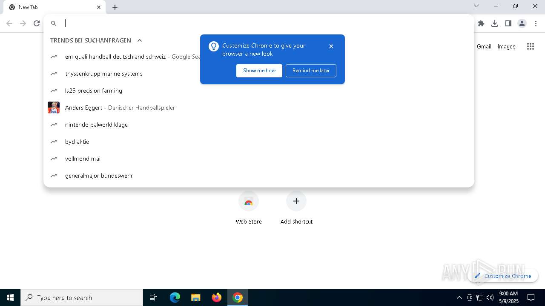Open the tab search dropdown arrow
Image resolution: width=545 pixels, height=306 pixels.
(x=476, y=6)
